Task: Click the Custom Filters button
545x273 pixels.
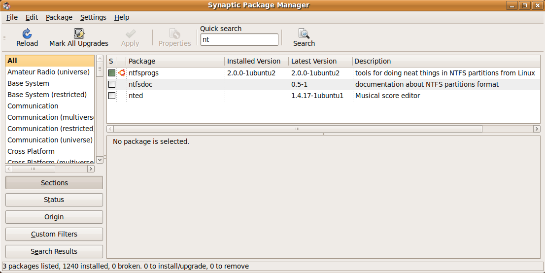Action: pos(54,235)
